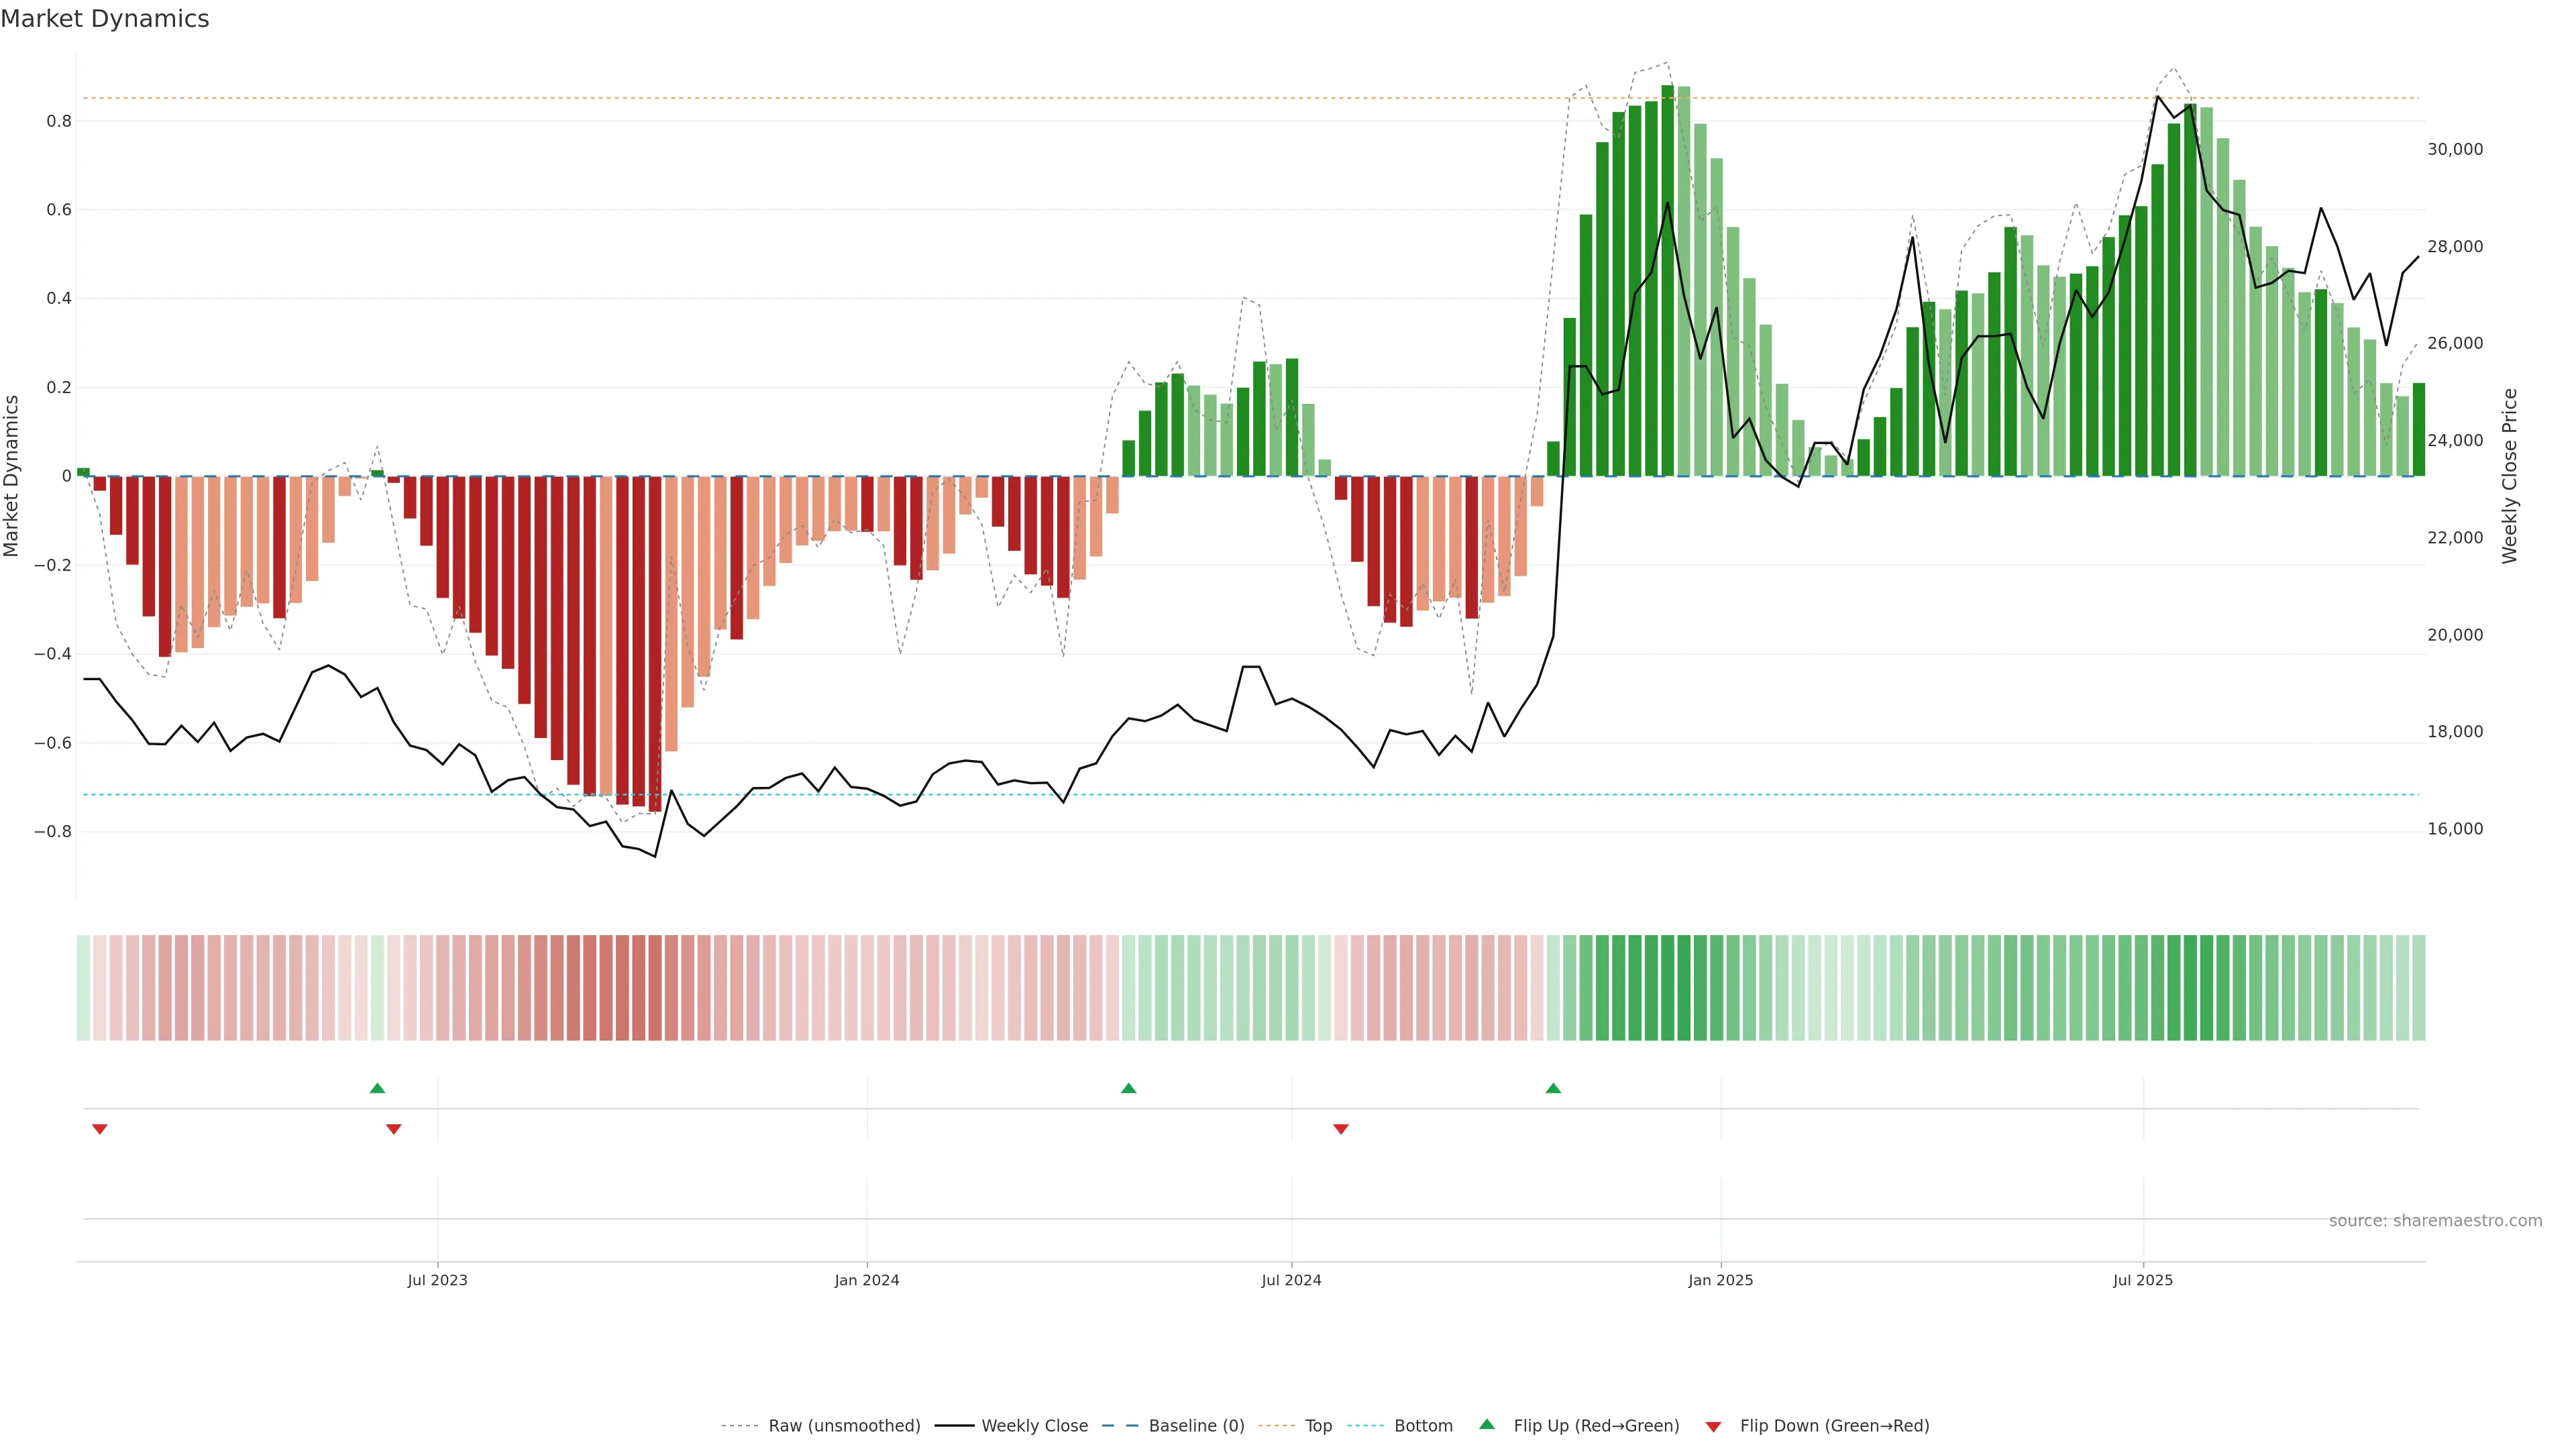Toggle the Baseline (0) legend entry
This screenshot has width=2576, height=1449.
tap(1196, 1426)
